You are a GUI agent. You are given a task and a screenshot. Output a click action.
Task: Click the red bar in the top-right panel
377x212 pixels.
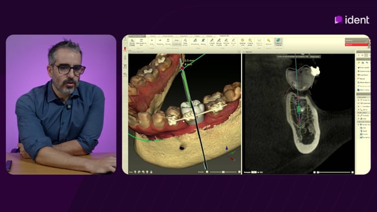tap(356, 45)
